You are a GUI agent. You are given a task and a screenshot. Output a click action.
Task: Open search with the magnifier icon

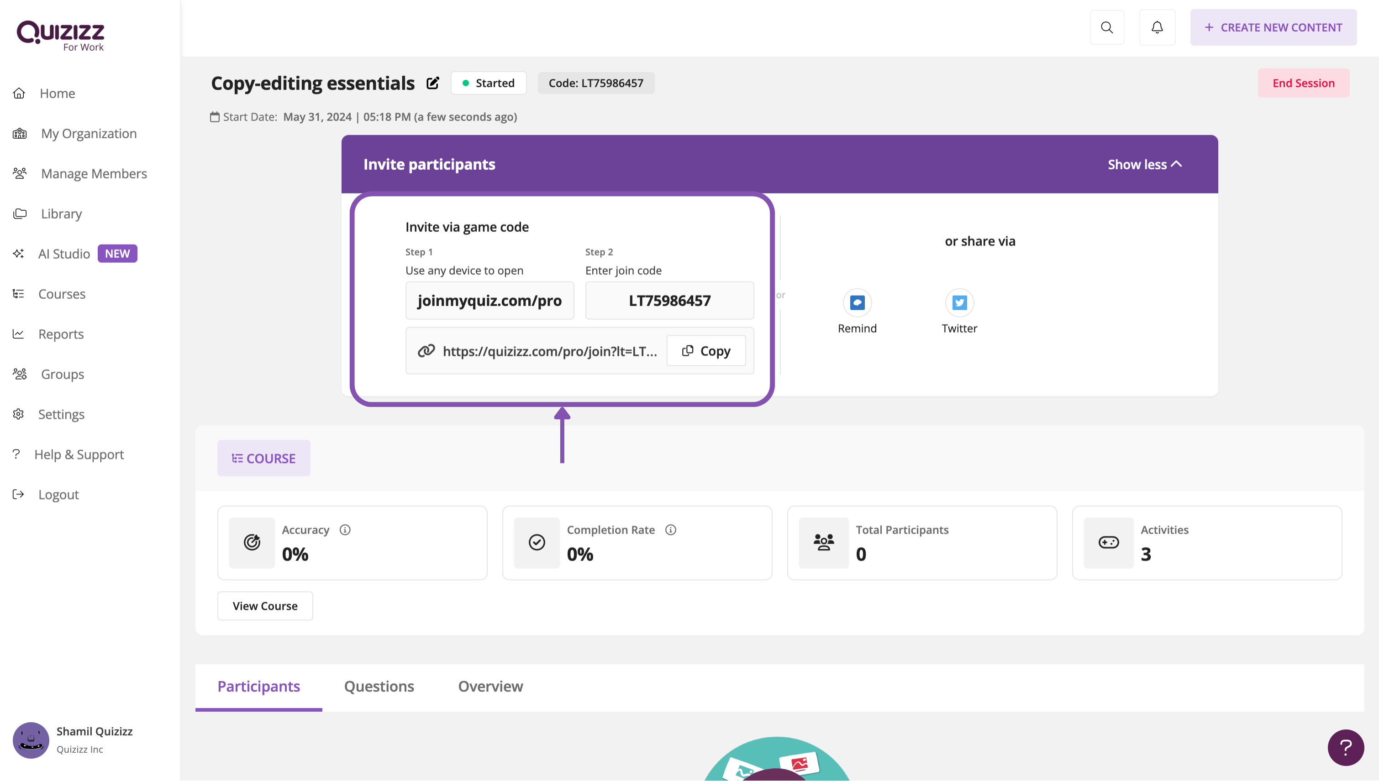tap(1106, 27)
